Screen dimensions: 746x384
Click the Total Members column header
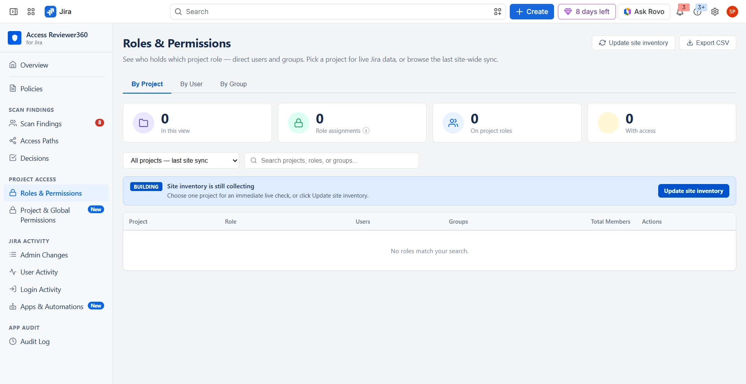coord(610,222)
